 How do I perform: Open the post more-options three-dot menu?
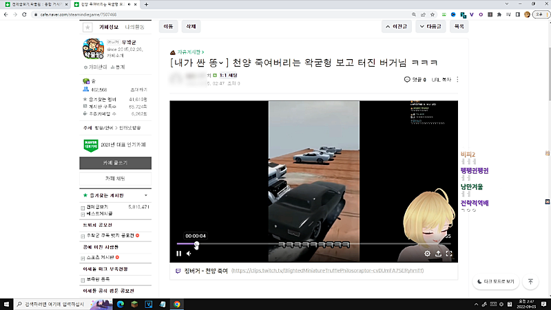pyautogui.click(x=457, y=80)
